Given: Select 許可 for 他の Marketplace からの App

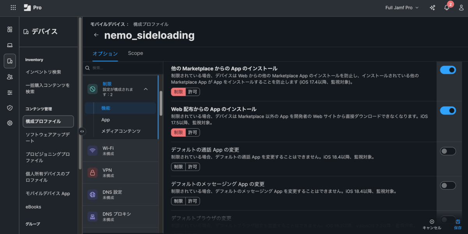Looking at the screenshot, I should pos(193,92).
